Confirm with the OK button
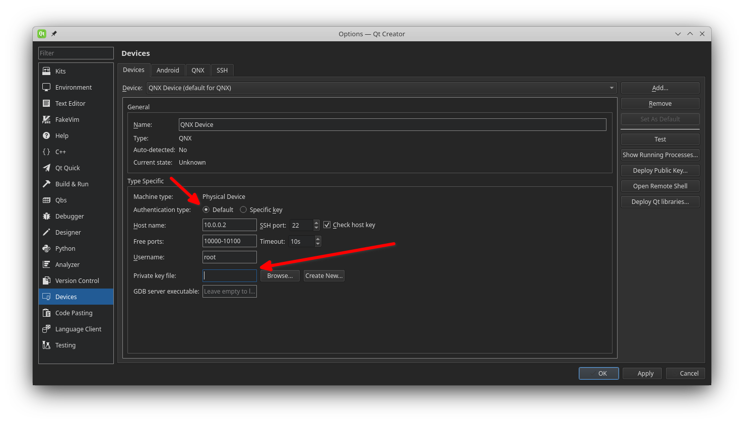 point(599,373)
